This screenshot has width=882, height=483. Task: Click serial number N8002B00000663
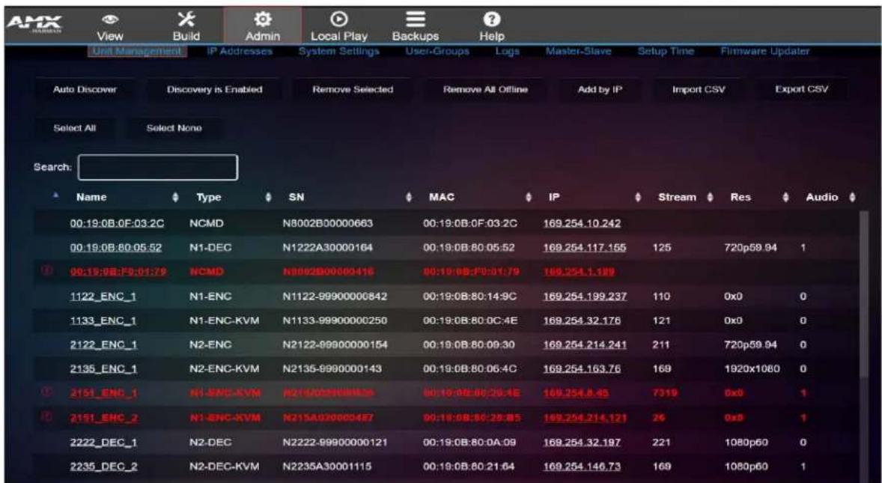point(327,224)
